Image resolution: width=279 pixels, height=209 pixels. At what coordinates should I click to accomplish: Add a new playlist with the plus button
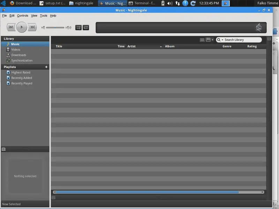tap(46, 67)
